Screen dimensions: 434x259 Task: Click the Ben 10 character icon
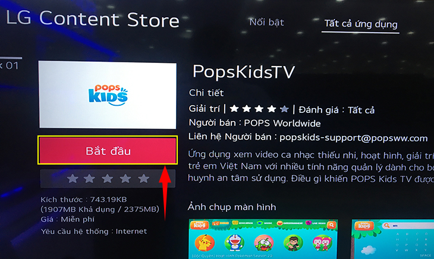pyautogui.click(x=293, y=243)
